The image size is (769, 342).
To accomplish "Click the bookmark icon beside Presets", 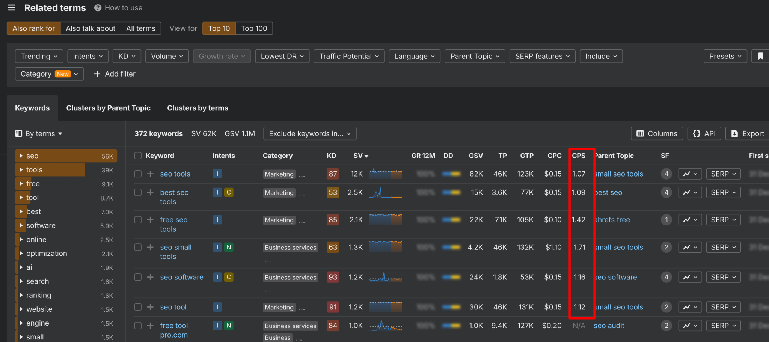I will click(761, 56).
